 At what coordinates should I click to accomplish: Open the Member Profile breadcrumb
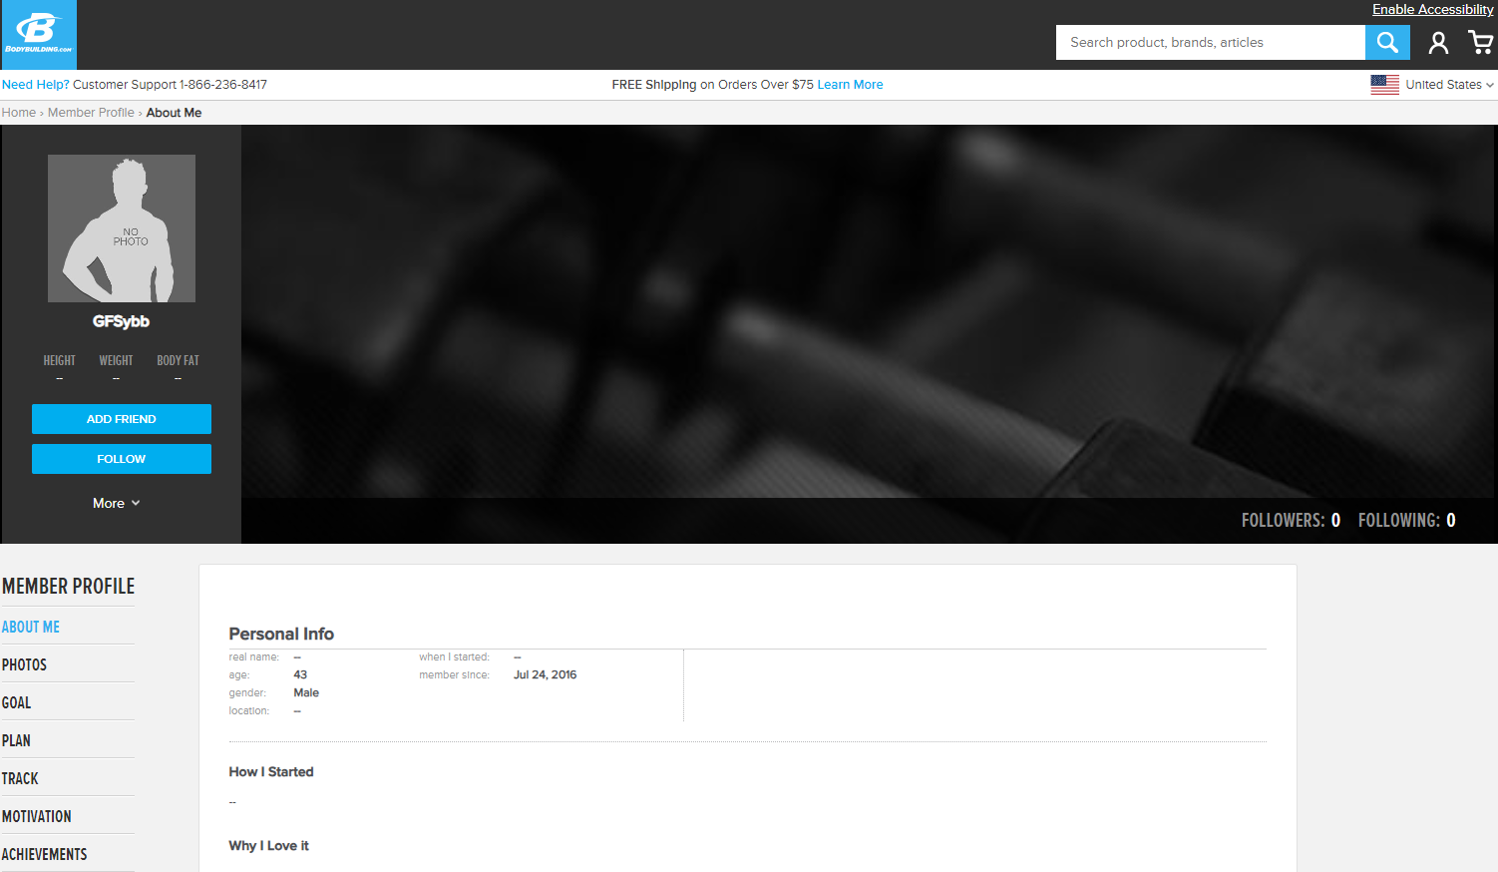point(91,113)
